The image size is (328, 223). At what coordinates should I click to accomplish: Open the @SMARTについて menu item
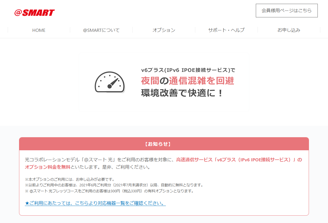[101, 30]
